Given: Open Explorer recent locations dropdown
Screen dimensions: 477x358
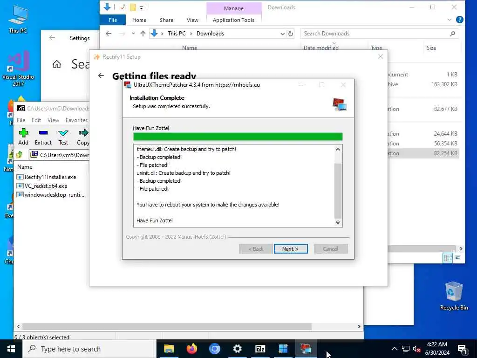Looking at the screenshot, I should [x=133, y=34].
